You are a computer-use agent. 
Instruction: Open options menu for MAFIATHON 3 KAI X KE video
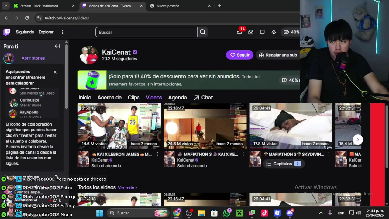tap(243, 154)
